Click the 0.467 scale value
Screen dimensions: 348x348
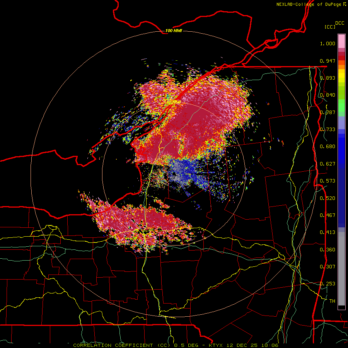coord(328,215)
